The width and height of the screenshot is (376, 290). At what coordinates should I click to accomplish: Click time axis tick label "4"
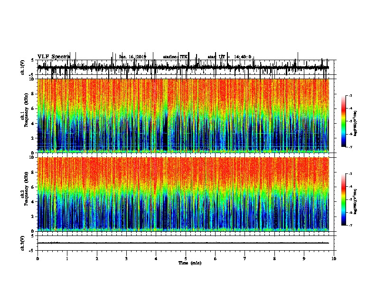click(x=156, y=259)
